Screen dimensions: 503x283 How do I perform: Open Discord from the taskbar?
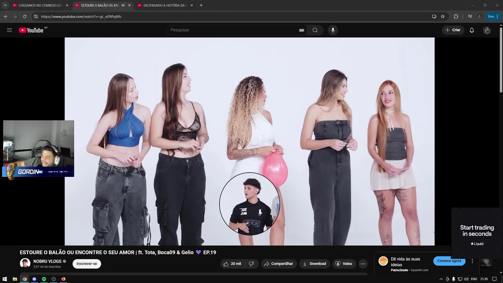tap(34, 279)
